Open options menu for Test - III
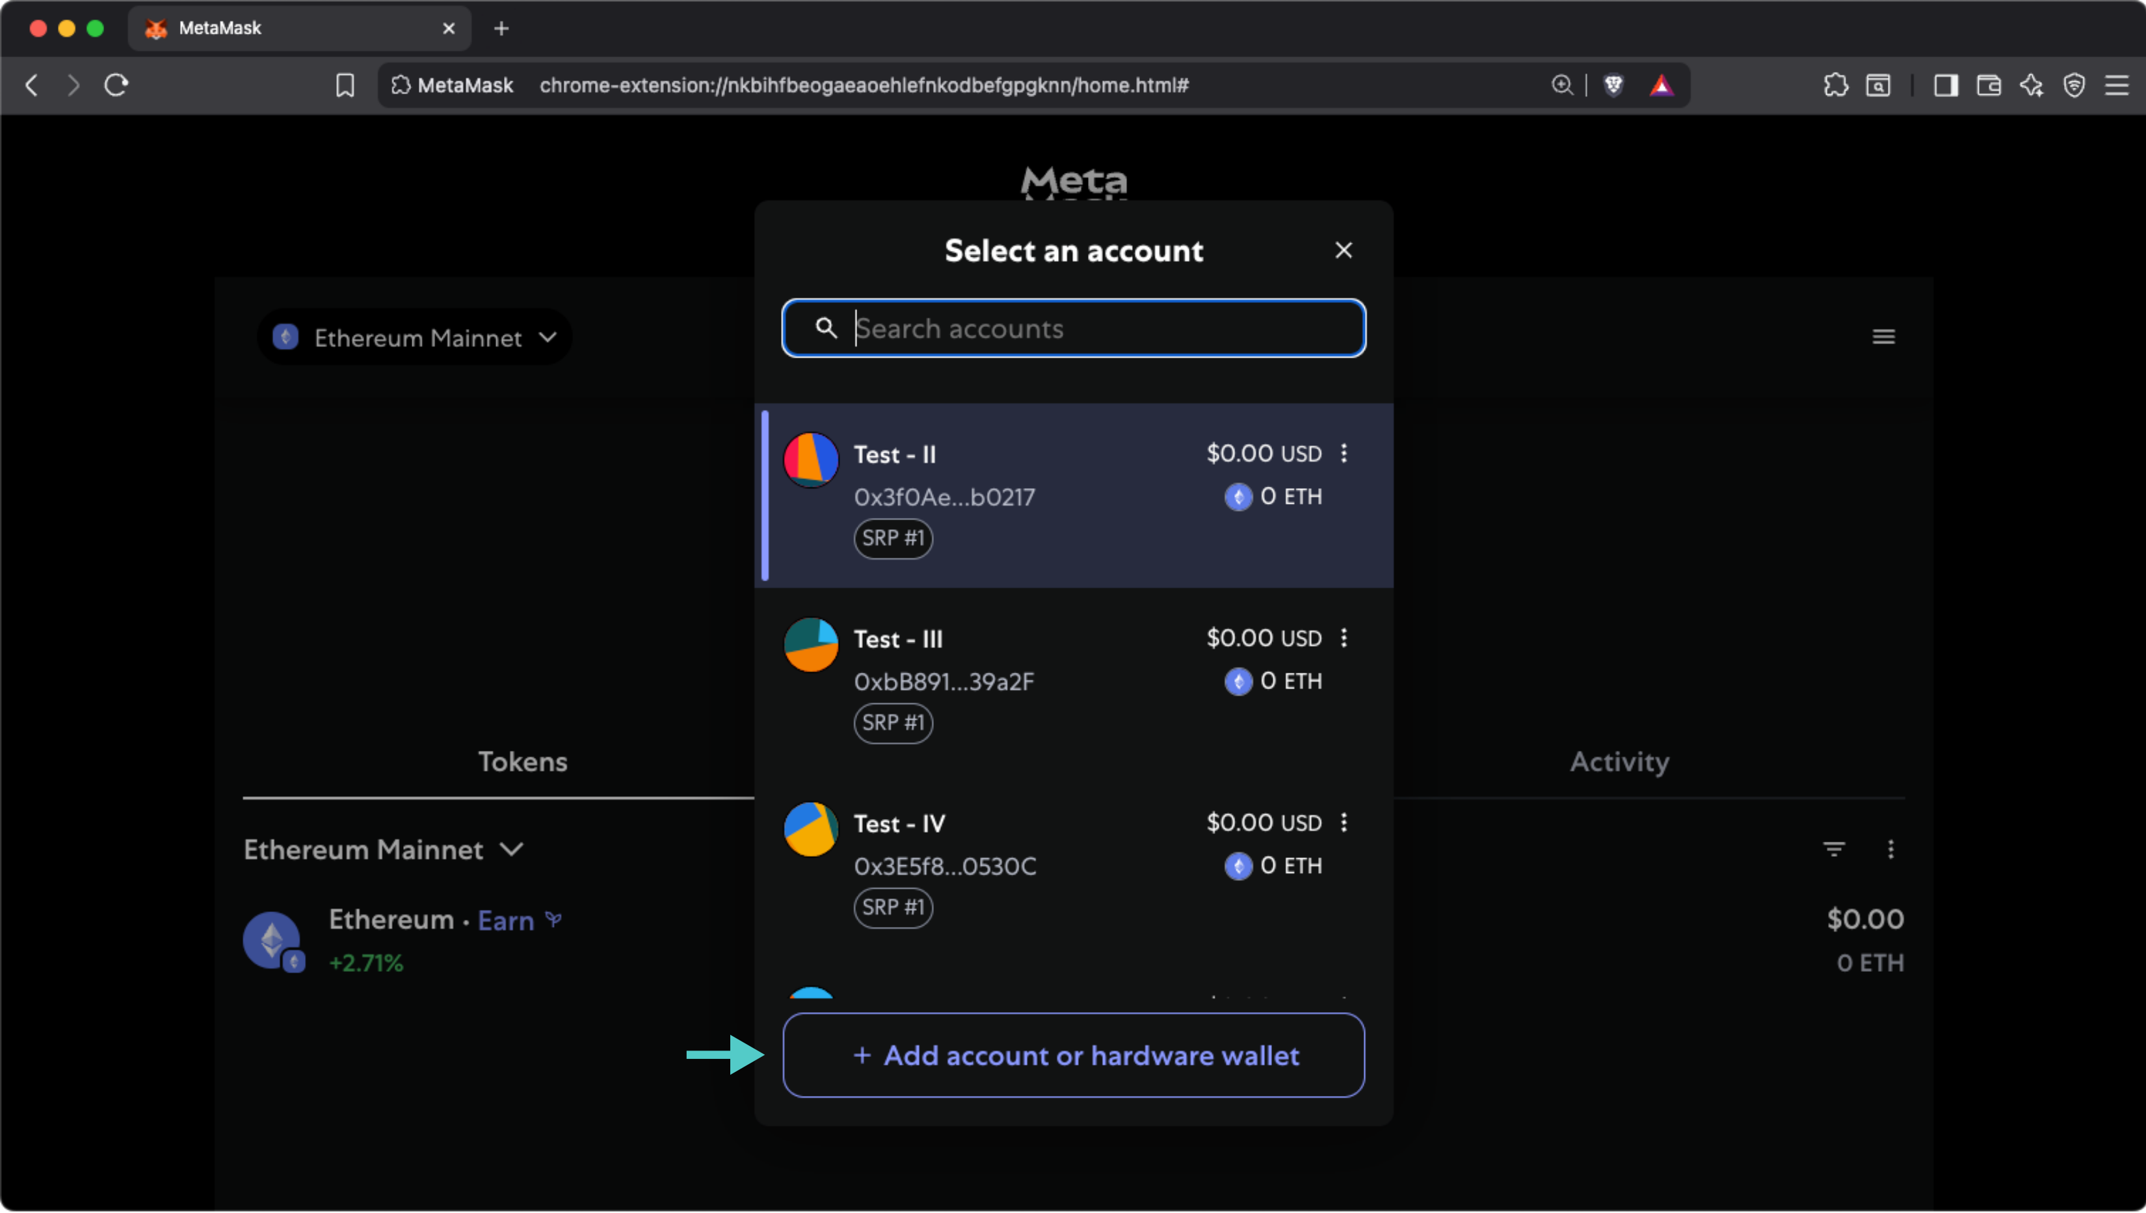This screenshot has width=2146, height=1213. coord(1344,638)
